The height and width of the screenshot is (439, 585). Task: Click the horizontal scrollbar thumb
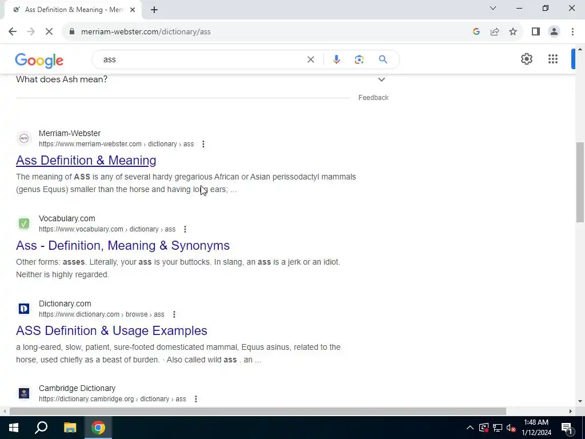(258, 411)
